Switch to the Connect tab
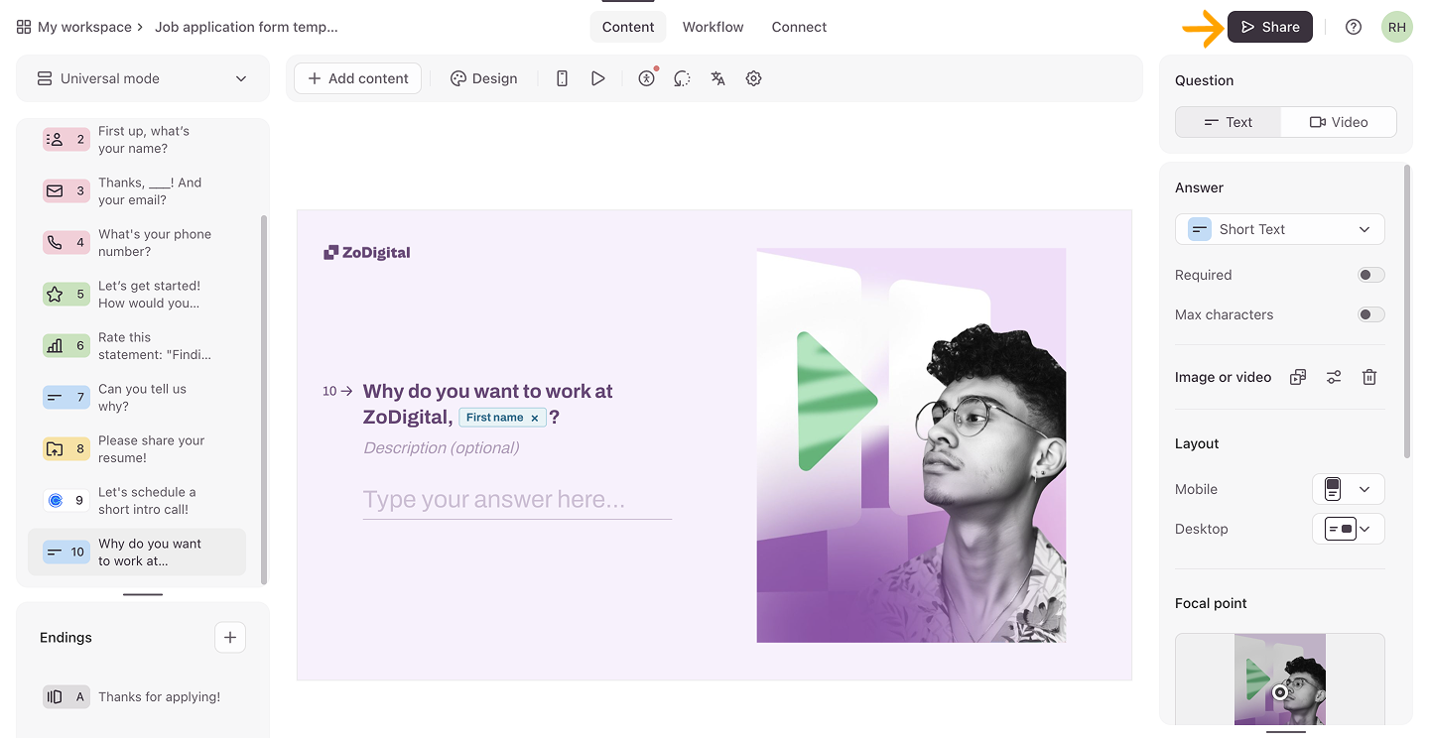The width and height of the screenshot is (1429, 738). 799,27
